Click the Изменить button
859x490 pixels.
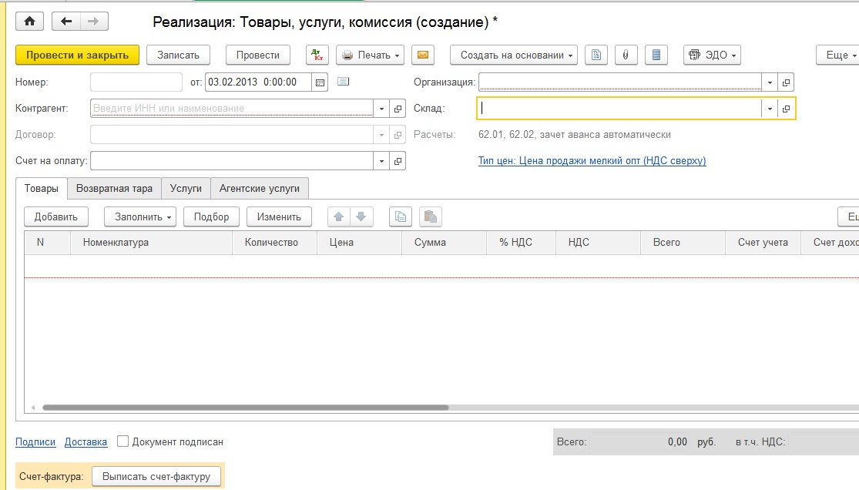[279, 217]
